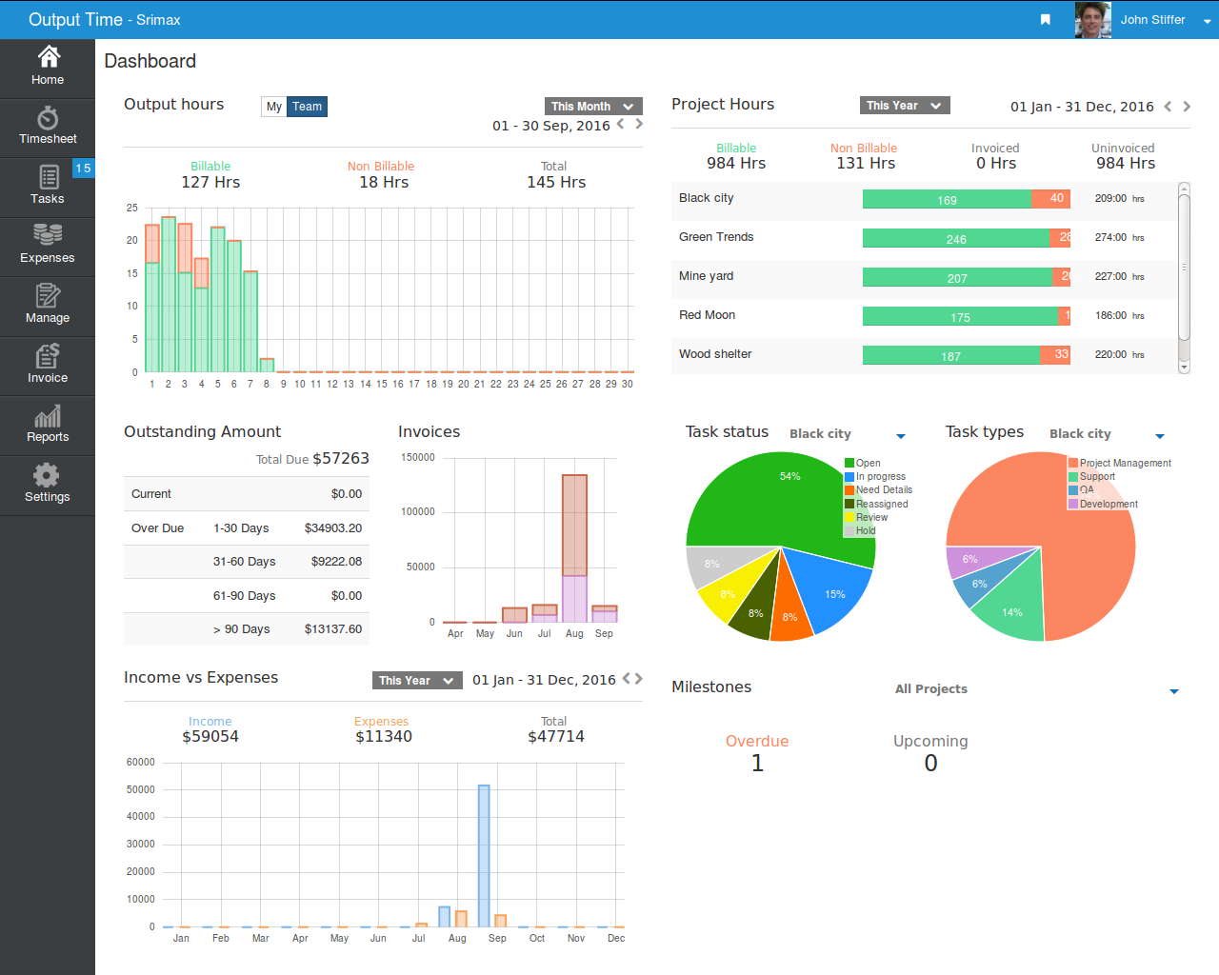1219x975 pixels.
Task: Switch Output hours to My
Action: click(x=274, y=107)
